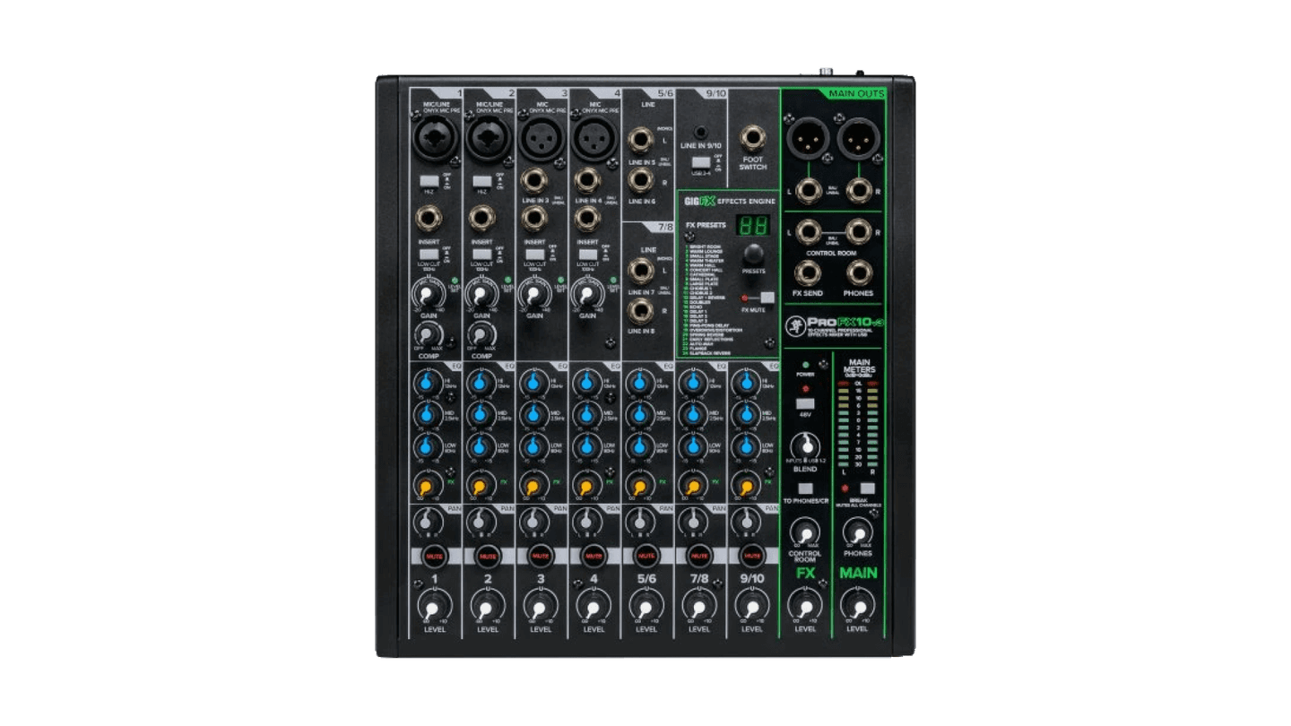This screenshot has width=1291, height=726.
Task: Flip the TO PHONES/CR switch
Action: pos(806,487)
